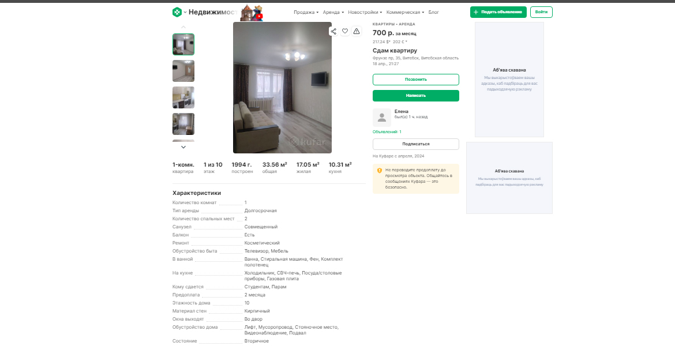
Task: Open the Объявлений: 1 link
Action: [387, 131]
